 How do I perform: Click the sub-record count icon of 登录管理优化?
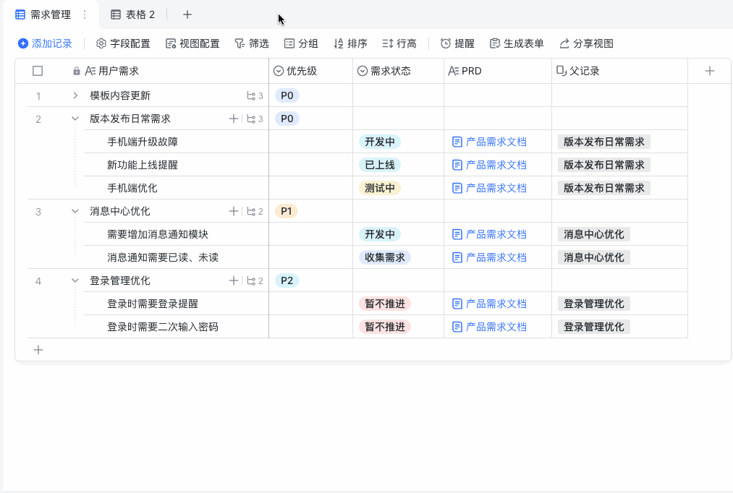(255, 280)
